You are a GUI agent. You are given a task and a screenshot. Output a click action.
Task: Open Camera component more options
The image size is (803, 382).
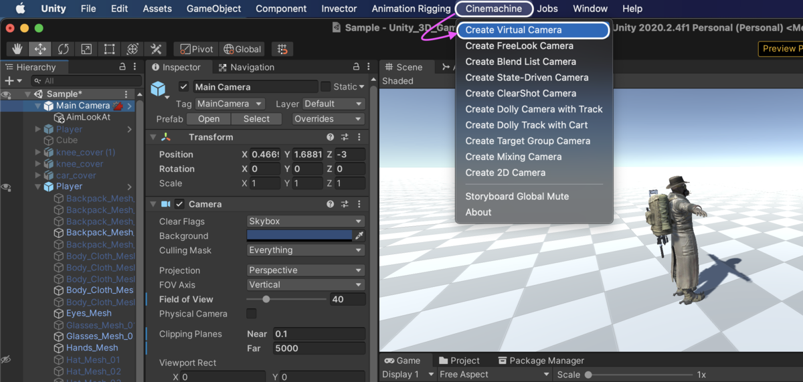359,204
